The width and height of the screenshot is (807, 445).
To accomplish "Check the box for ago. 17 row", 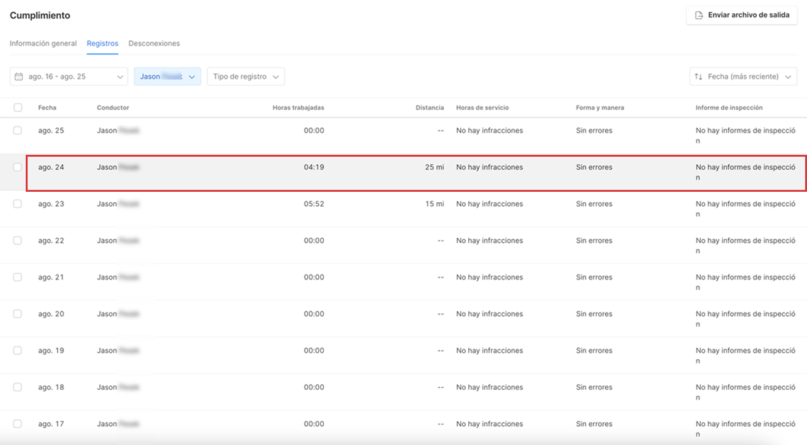I will tap(18, 424).
